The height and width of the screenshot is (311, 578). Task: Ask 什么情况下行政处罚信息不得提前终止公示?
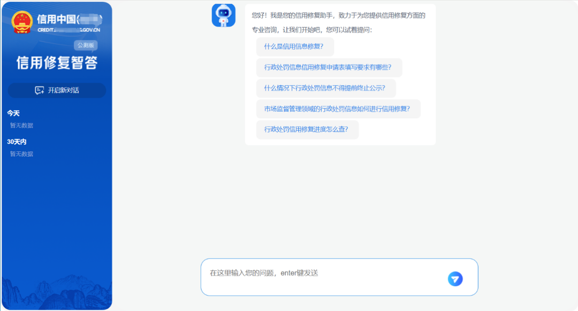pyautogui.click(x=325, y=88)
